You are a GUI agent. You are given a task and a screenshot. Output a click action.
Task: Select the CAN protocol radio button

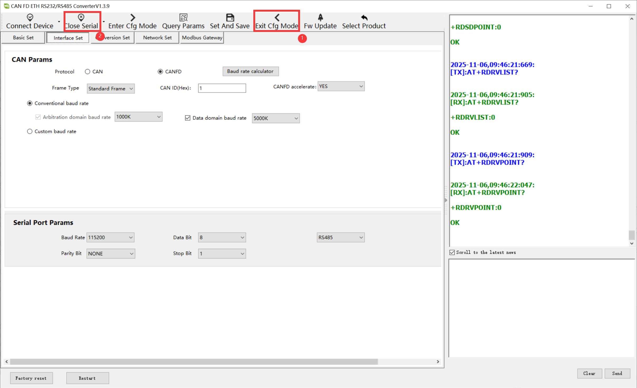tap(88, 72)
